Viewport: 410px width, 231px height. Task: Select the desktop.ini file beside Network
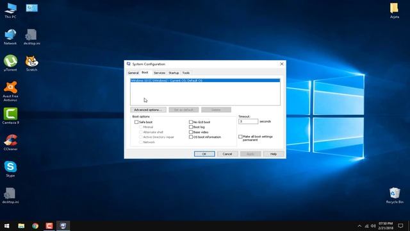(x=31, y=37)
